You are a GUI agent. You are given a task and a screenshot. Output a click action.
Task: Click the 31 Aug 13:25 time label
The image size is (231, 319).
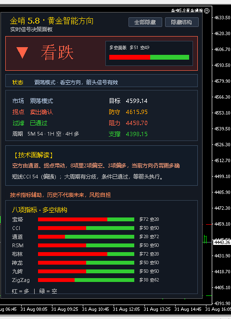click(157, 309)
